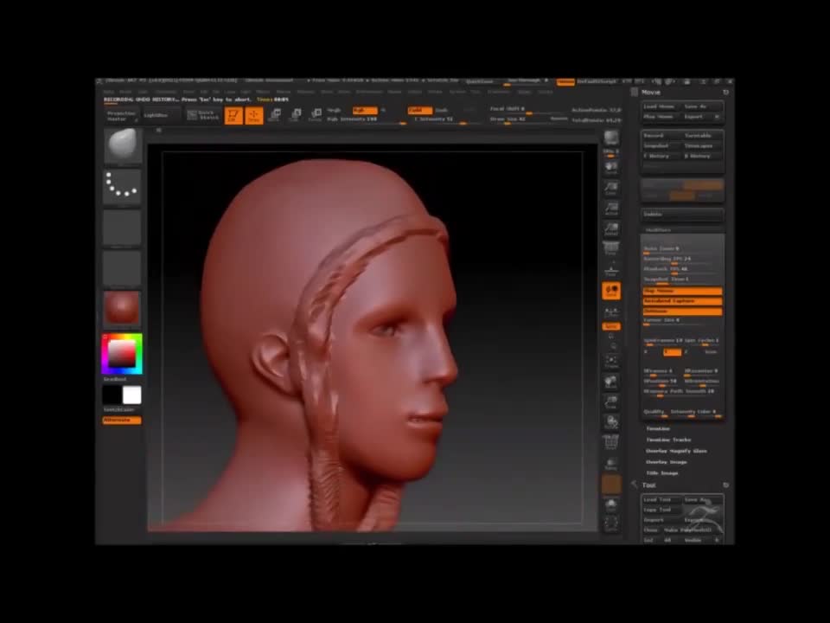Viewport: 830px width, 623px height.
Task: Select the Edit mode icon
Action: coord(234,114)
